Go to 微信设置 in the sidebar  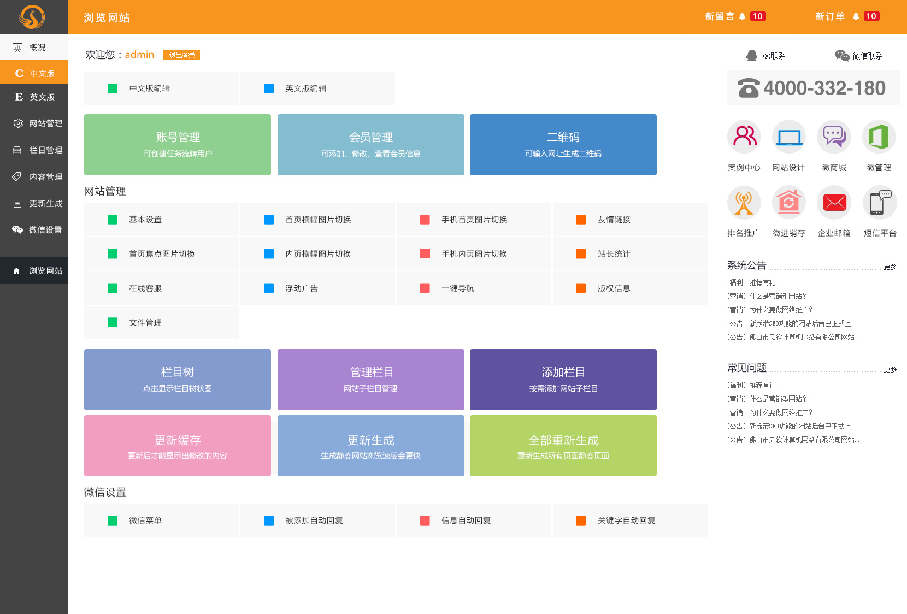coord(34,230)
